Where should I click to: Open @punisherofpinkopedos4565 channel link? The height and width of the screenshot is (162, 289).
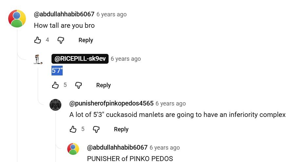(111, 103)
